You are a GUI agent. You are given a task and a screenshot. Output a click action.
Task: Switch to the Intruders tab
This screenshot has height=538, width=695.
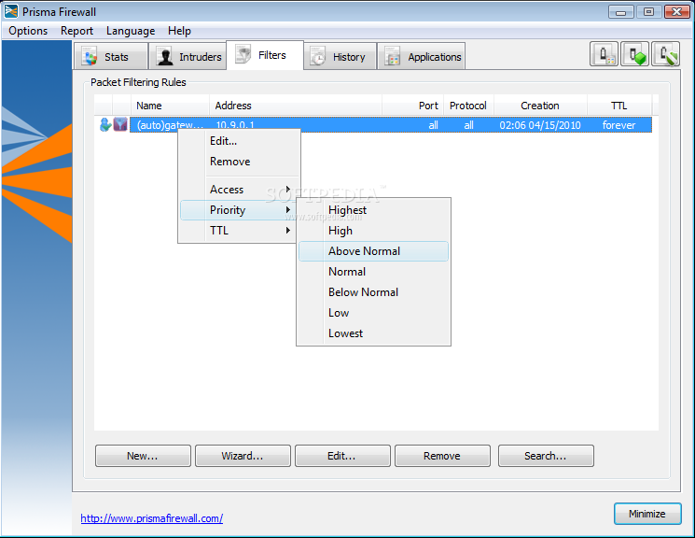pyautogui.click(x=188, y=56)
